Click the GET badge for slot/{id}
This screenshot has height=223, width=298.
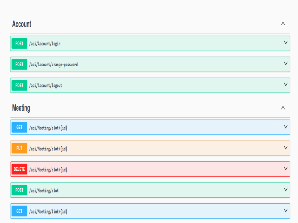click(19, 127)
